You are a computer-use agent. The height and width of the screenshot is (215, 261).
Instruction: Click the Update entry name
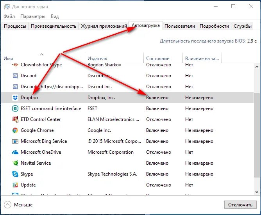[28, 185]
